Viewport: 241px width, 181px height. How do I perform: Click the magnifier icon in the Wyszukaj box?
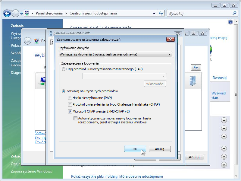[x=235, y=13]
